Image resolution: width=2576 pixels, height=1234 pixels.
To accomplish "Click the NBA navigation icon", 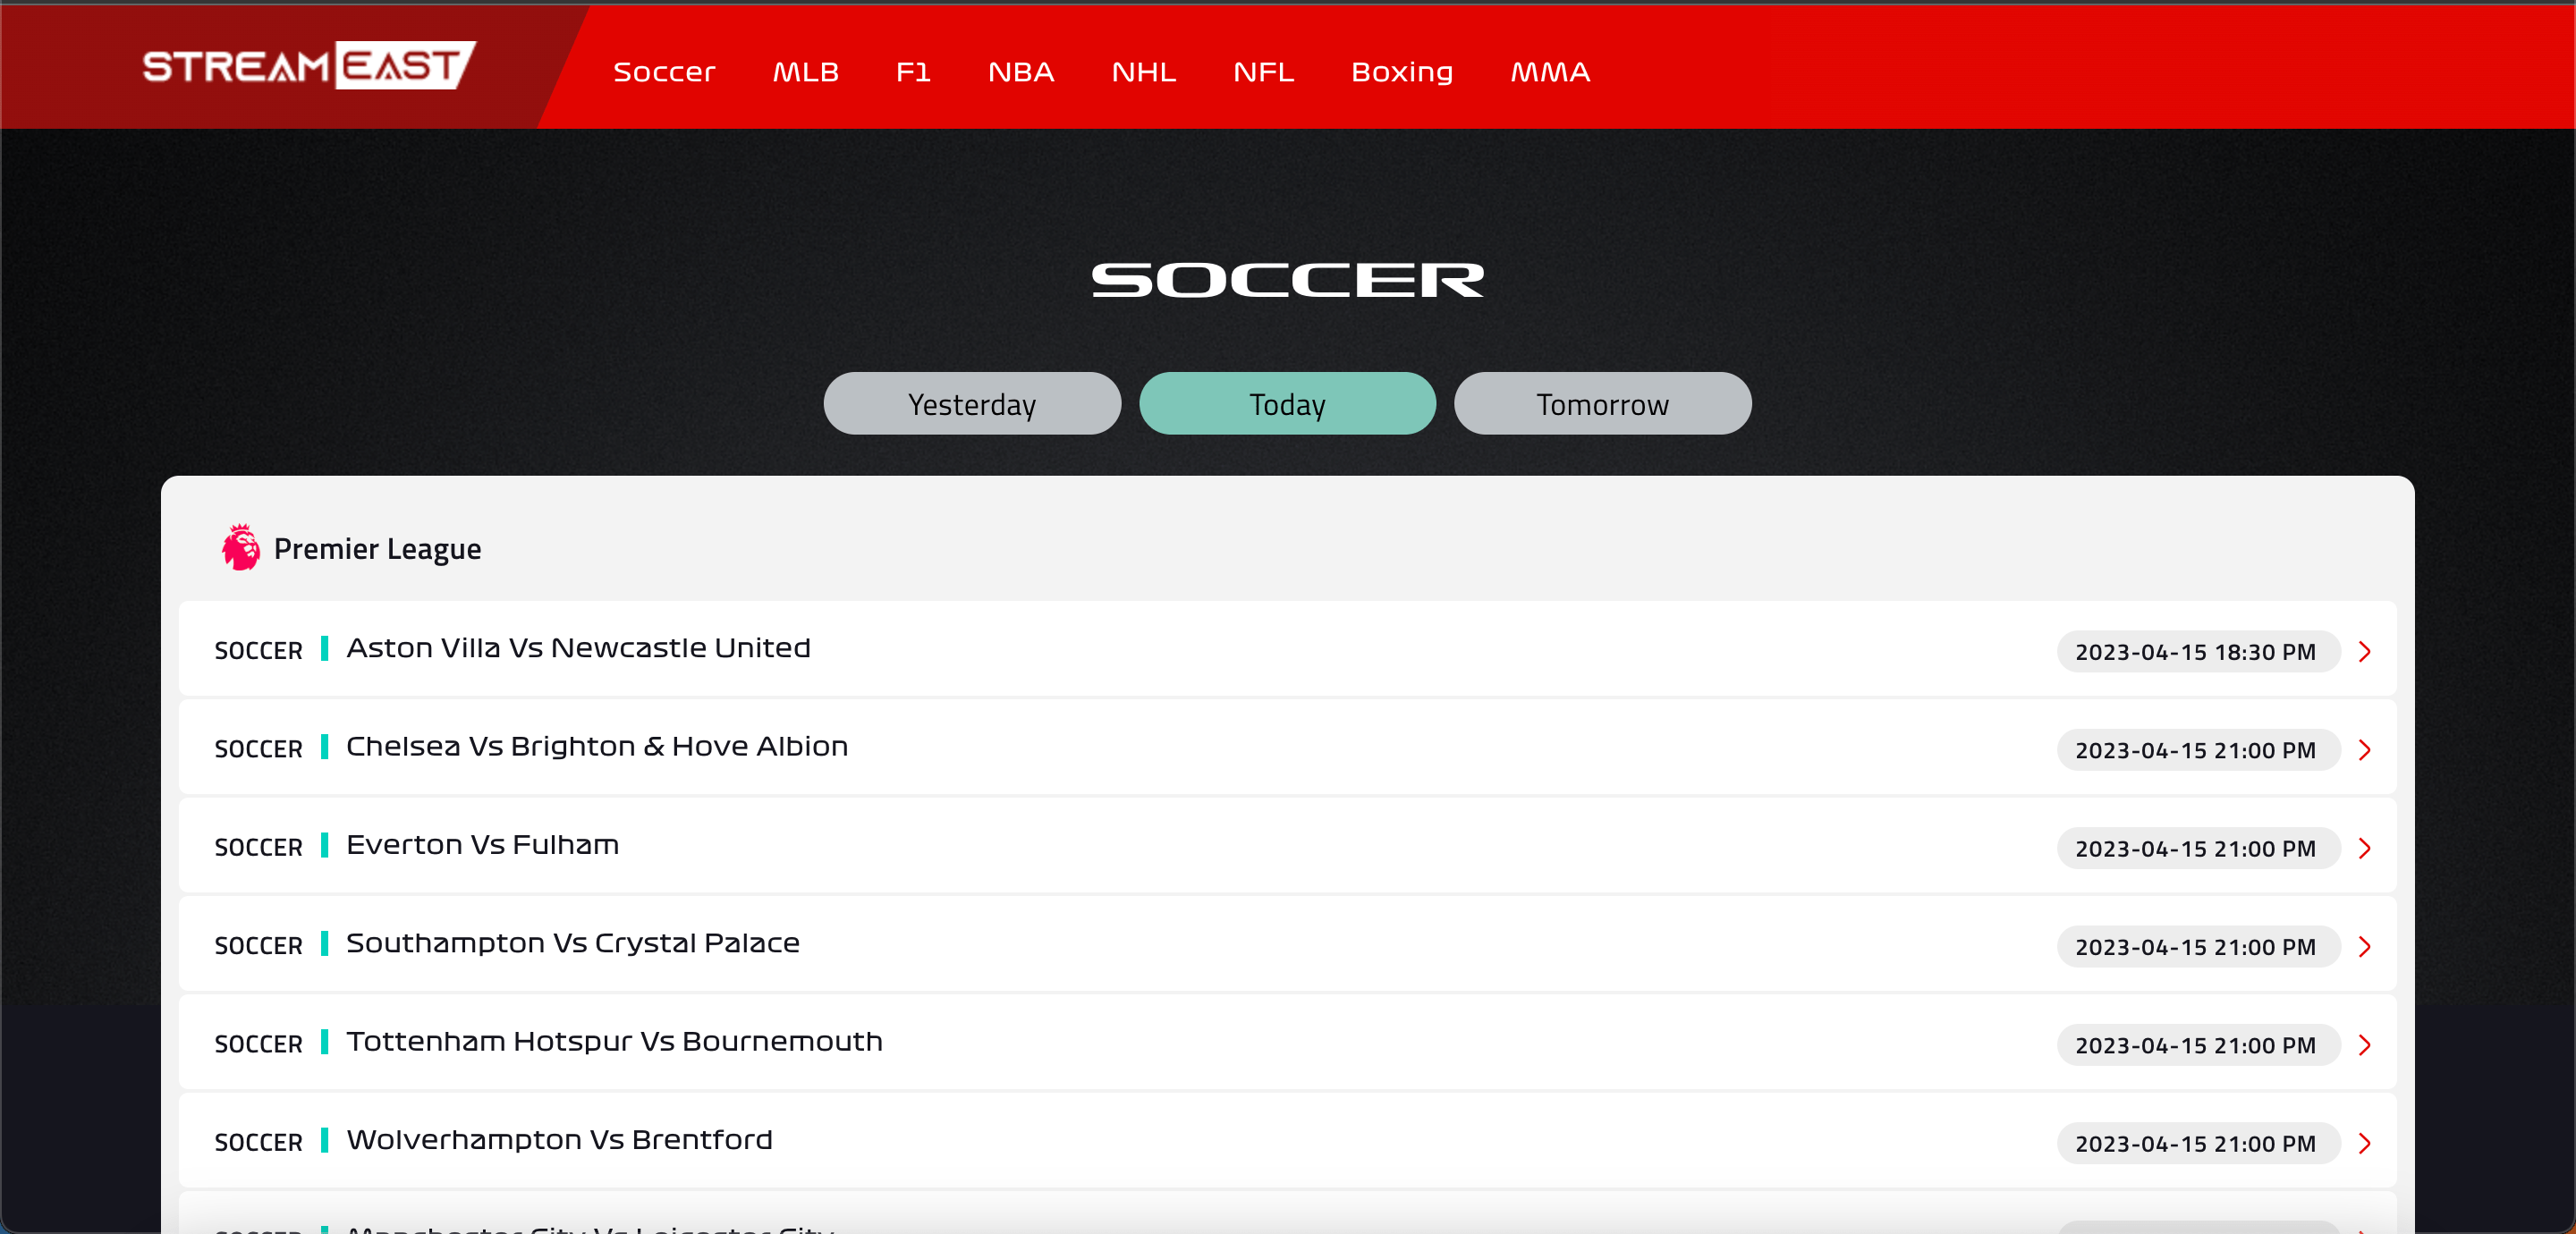I will [1019, 71].
